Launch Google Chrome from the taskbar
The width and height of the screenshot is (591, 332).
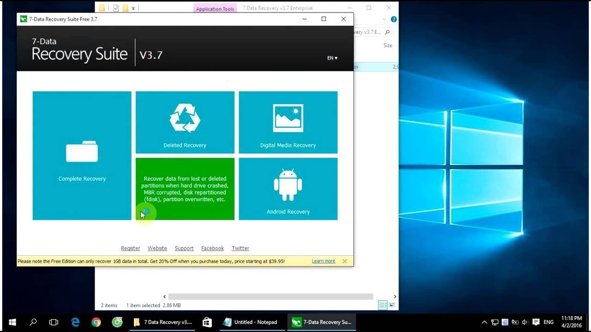[x=96, y=322]
